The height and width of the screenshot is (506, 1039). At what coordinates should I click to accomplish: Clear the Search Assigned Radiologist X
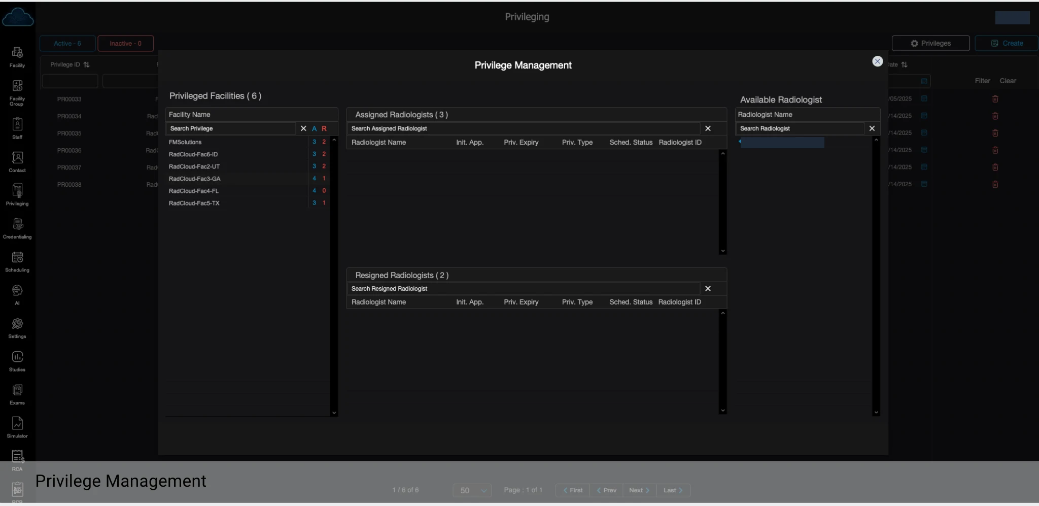tap(708, 128)
